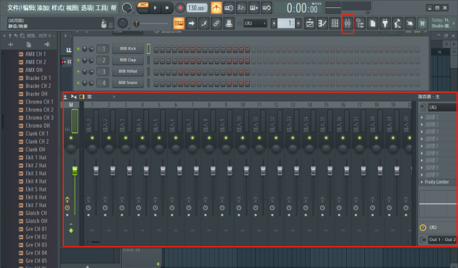Click the 808 Kick channel button
This screenshot has height=268, width=458.
pyautogui.click(x=128, y=48)
